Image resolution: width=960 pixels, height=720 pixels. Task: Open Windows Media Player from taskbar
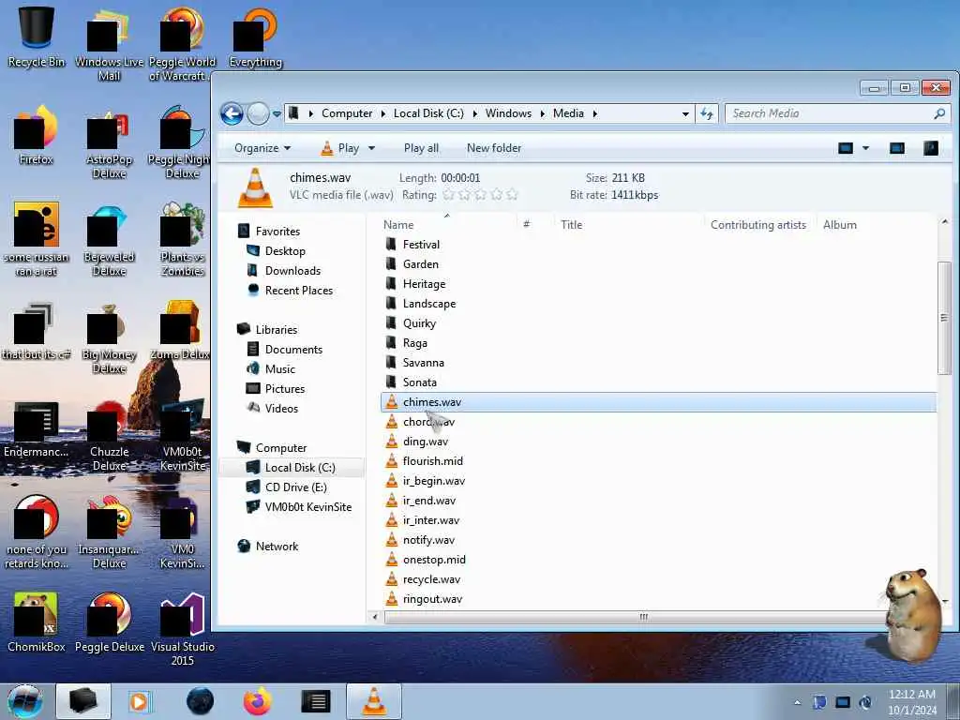[140, 701]
